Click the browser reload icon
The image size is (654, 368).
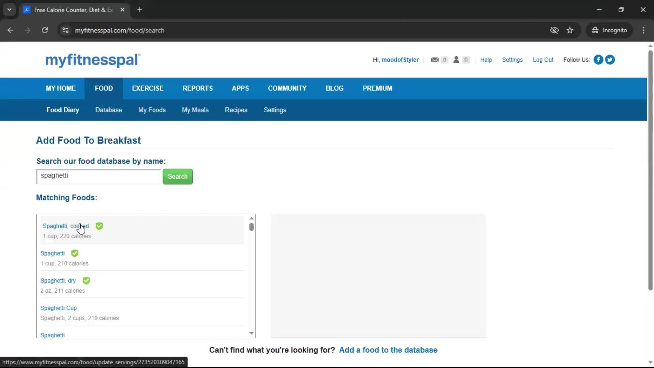tap(45, 30)
